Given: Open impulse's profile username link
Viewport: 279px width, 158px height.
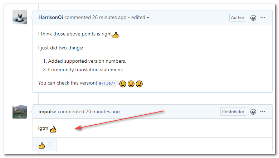Looking at the screenshot, I should (47, 111).
